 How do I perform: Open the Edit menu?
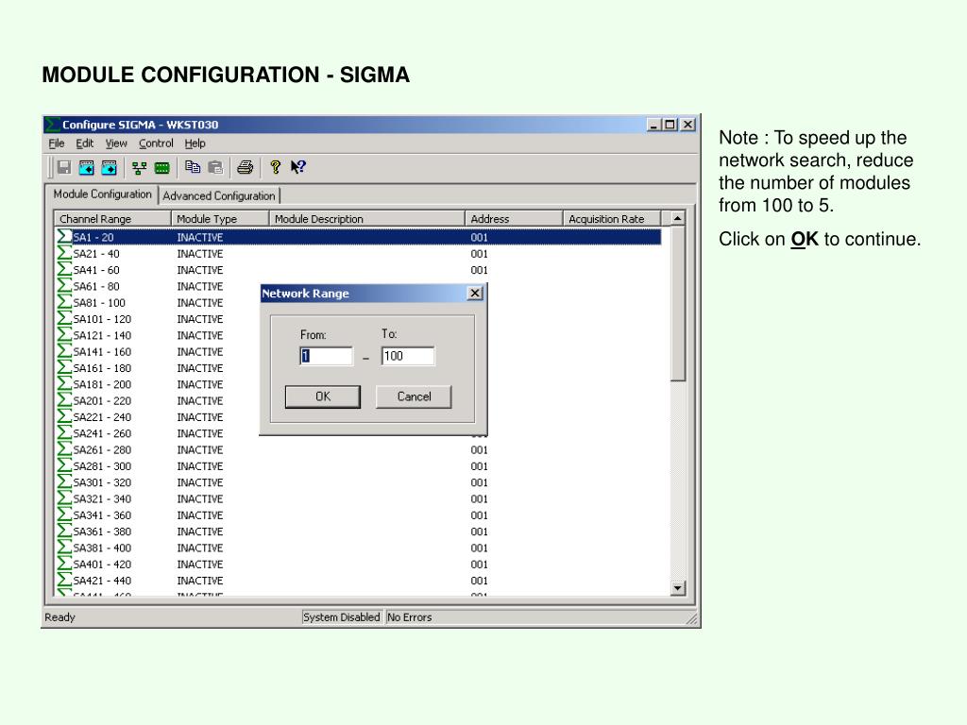(84, 143)
